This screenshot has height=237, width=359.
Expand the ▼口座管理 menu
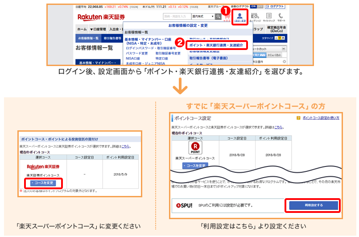[x=98, y=29]
